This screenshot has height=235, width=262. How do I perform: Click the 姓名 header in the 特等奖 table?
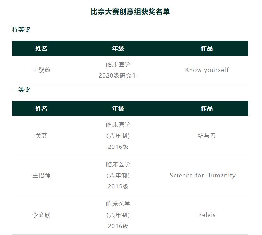click(x=41, y=48)
